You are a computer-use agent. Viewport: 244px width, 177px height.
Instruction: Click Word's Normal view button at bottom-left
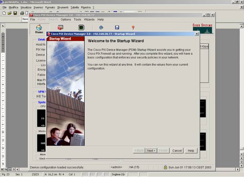click(2, 169)
